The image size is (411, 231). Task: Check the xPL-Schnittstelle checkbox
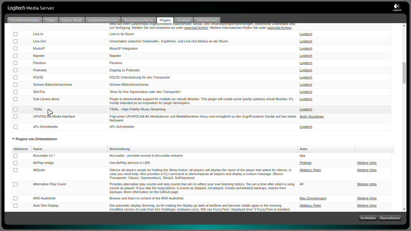(16, 127)
